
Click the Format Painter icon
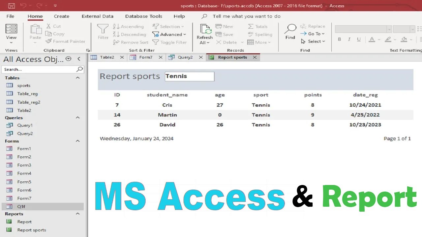(48, 41)
